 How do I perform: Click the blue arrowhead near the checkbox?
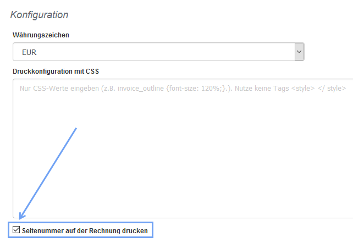[21, 217]
